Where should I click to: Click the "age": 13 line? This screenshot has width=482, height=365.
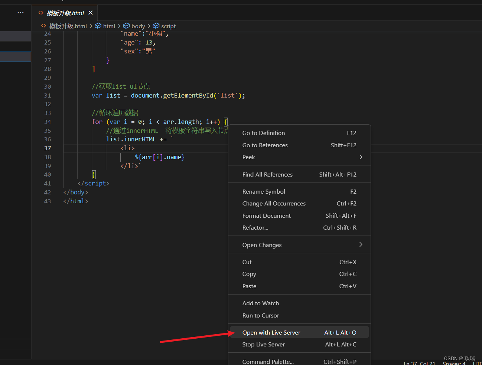[138, 42]
